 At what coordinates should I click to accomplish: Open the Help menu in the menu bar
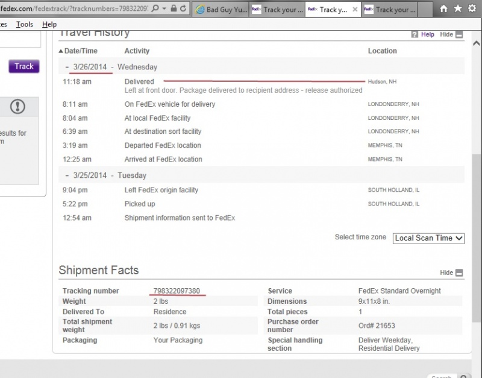pos(49,24)
